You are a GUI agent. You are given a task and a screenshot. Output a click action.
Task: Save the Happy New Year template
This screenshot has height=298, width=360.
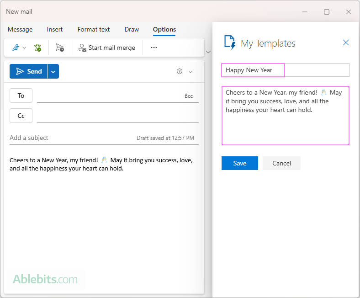(x=239, y=163)
